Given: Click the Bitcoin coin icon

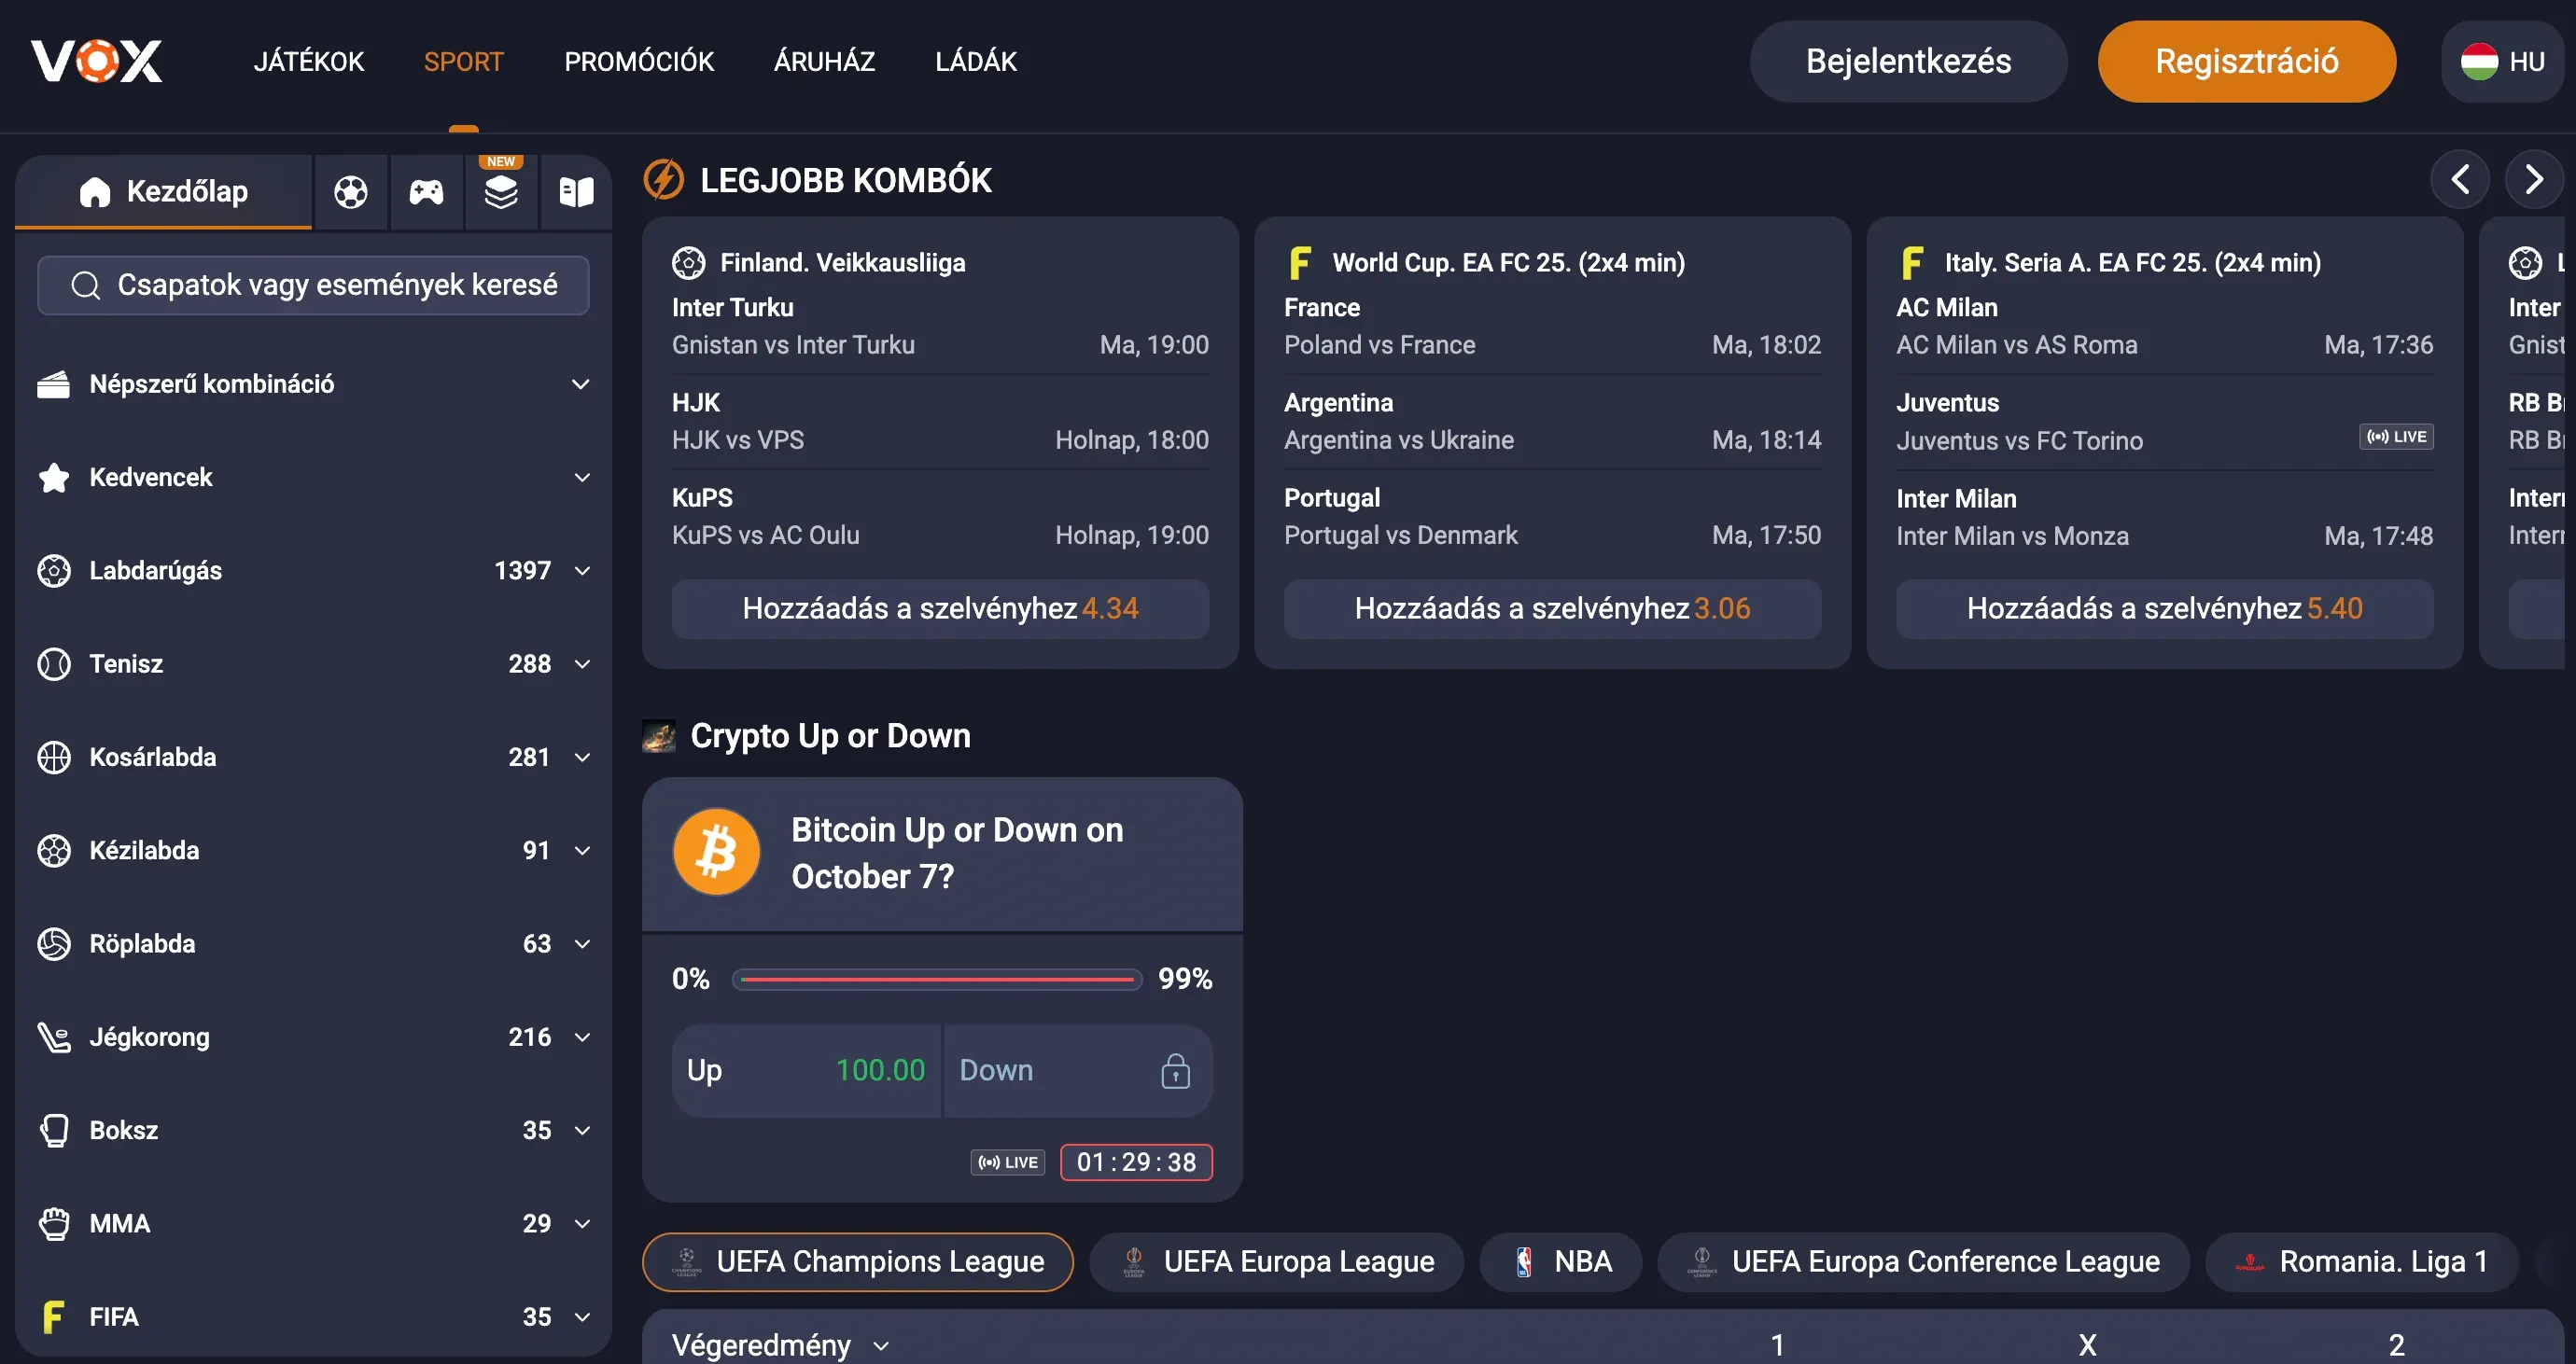Looking at the screenshot, I should pyautogui.click(x=716, y=853).
